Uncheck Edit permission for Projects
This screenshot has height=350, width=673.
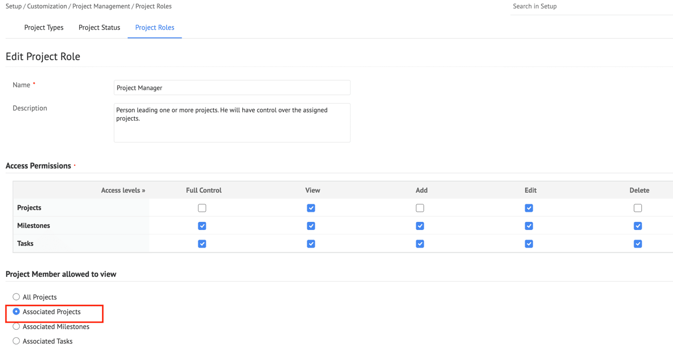click(x=529, y=208)
